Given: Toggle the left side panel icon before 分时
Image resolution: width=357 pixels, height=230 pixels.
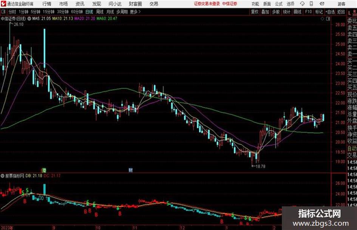Looking at the screenshot, I should pyautogui.click(x=3, y=12).
